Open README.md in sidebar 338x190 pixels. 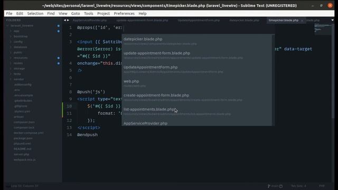(23, 149)
